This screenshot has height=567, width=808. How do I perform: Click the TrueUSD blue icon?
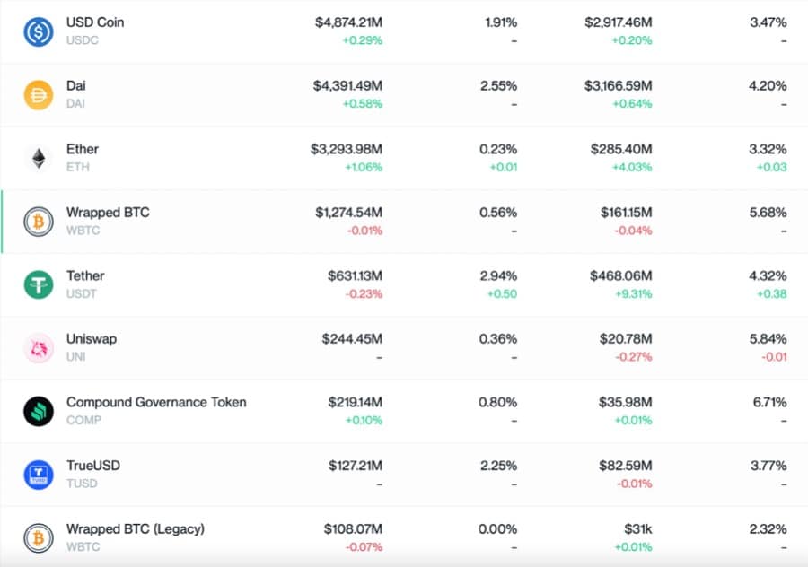39,475
